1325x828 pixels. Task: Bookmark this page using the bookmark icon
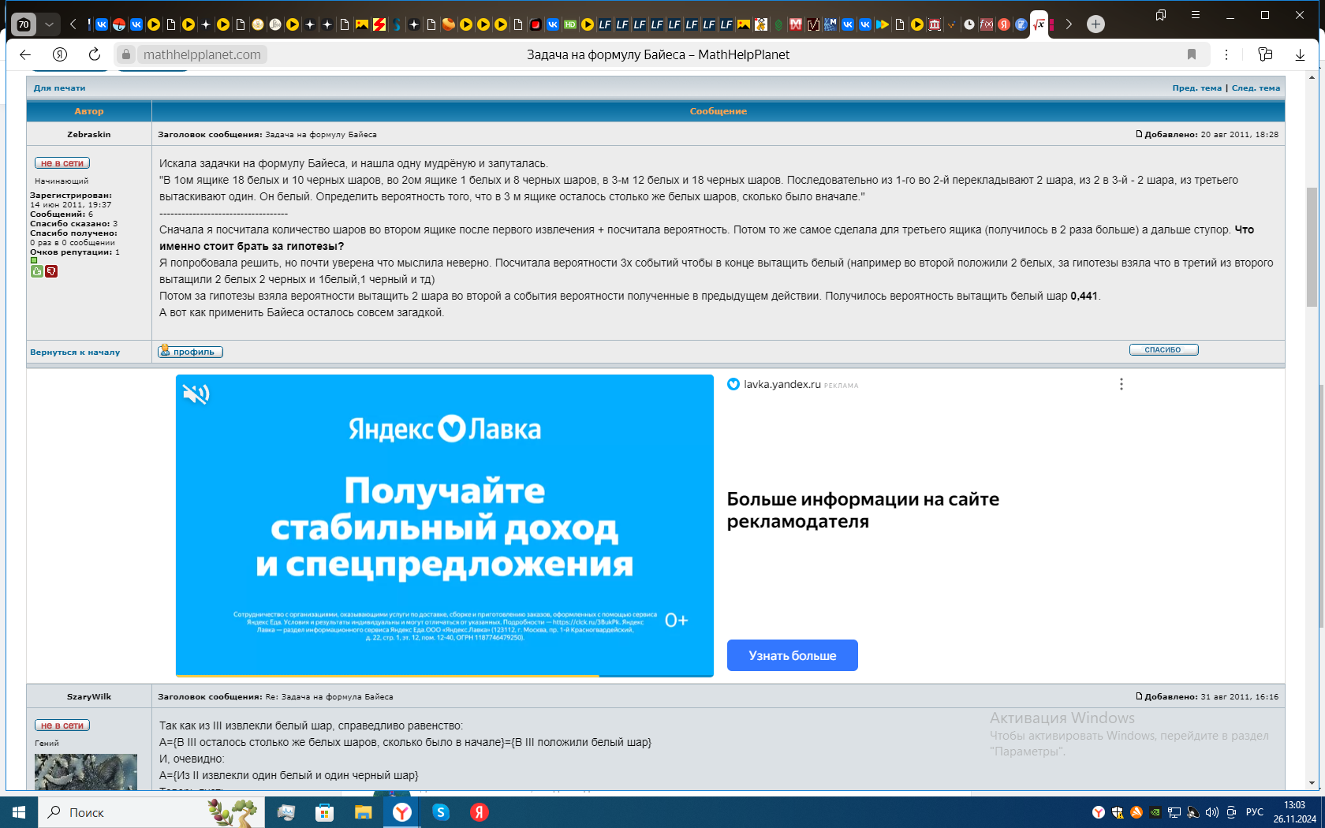(x=1192, y=54)
